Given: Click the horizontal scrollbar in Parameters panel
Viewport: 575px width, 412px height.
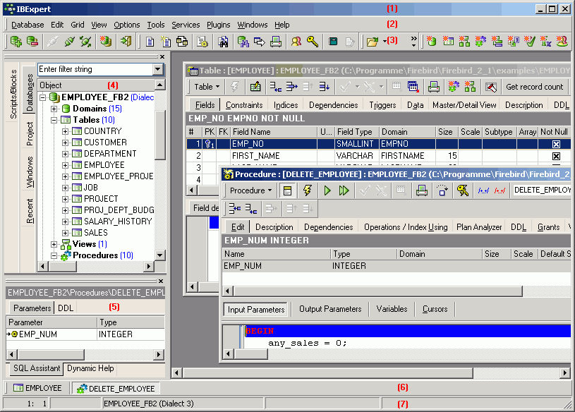Looking at the screenshot, I should (x=85, y=354).
